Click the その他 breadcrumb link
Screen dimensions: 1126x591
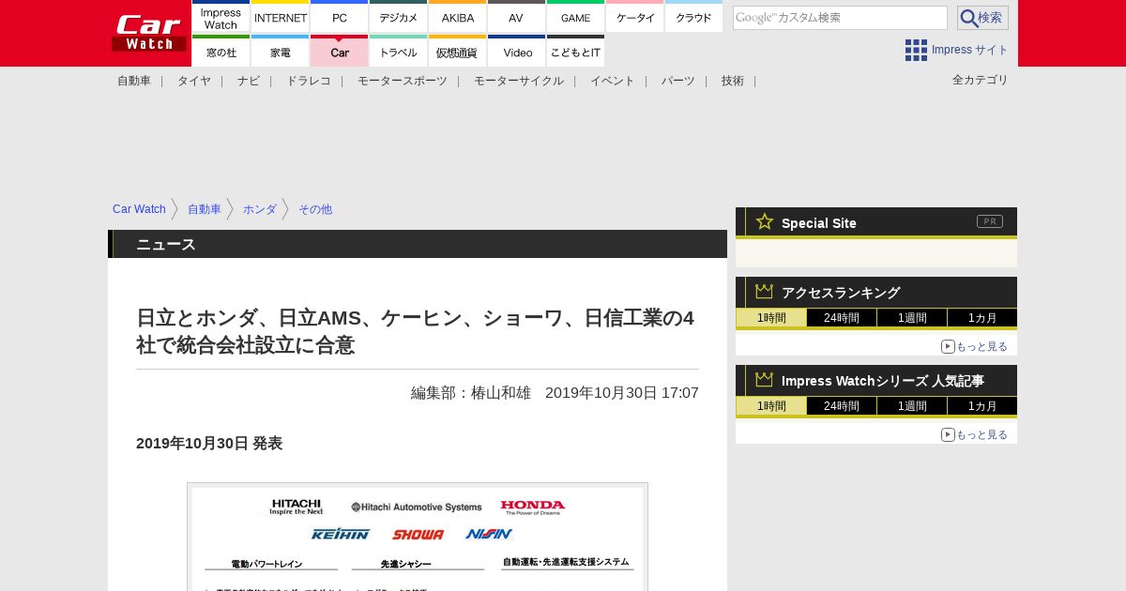point(315,209)
